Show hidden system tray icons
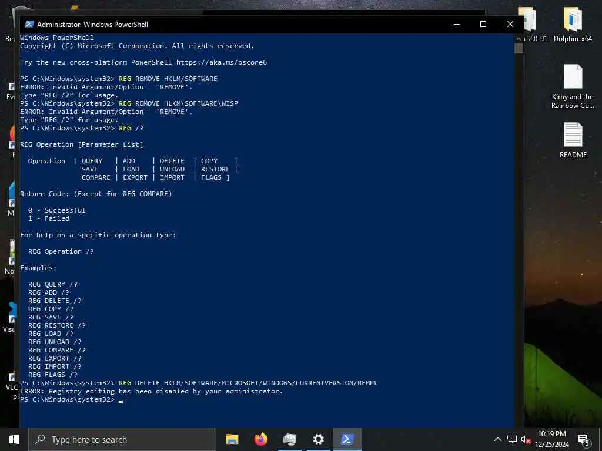602x451 pixels. click(x=497, y=439)
